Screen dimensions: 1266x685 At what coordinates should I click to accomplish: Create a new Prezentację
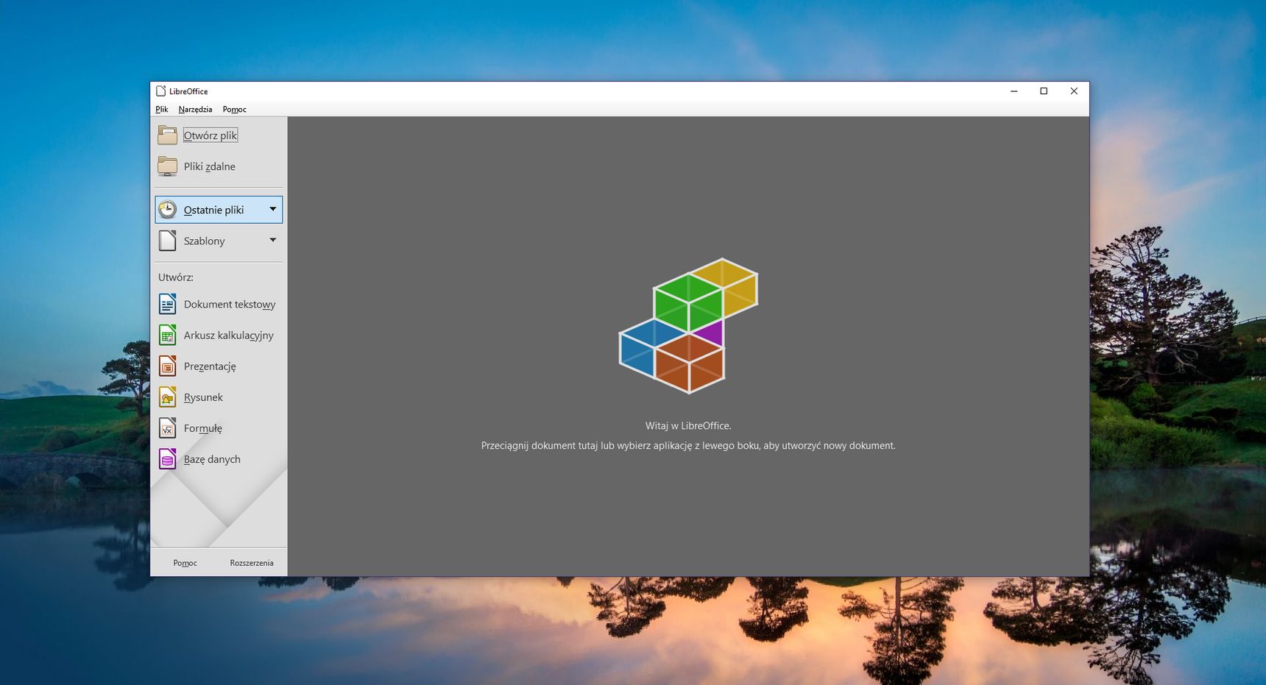coord(210,366)
